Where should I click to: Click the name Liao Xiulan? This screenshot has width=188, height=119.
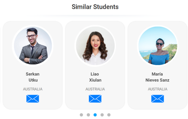coord(95,77)
